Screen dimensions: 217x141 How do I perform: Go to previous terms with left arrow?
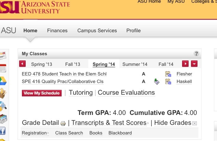[23, 64]
